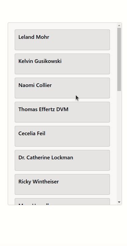Click the partially visible card at the list bottom
Image resolution: width=127 pixels, height=246 pixels.
62,201
